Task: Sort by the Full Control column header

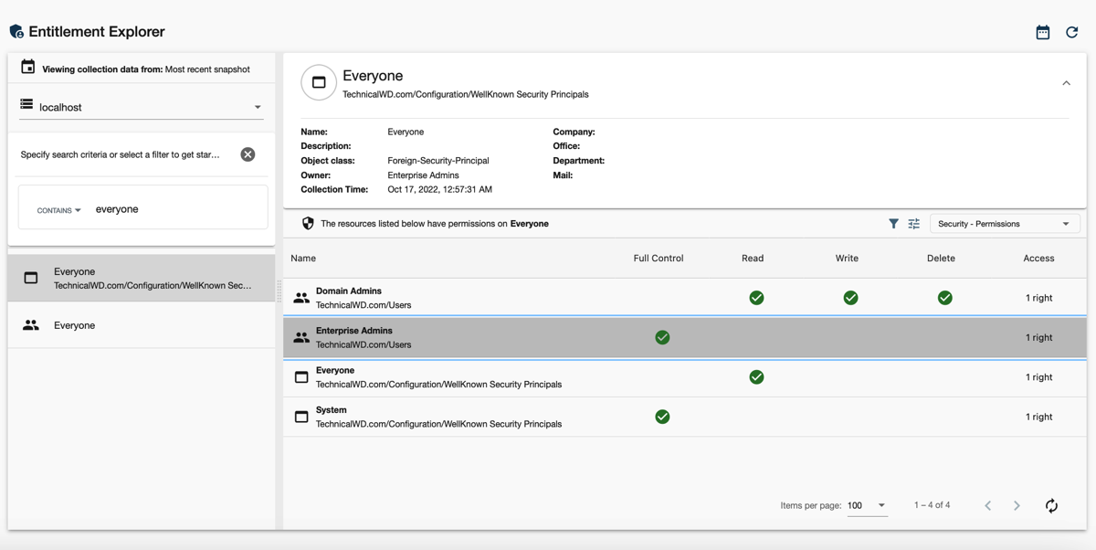Action: click(x=658, y=259)
